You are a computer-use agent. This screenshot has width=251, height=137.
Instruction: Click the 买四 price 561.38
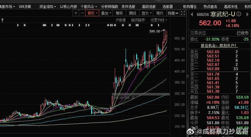[x=213, y=87]
